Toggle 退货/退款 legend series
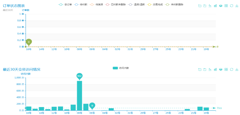Image resolution: width=240 pixels, height=115 pixels. coord(136,5)
